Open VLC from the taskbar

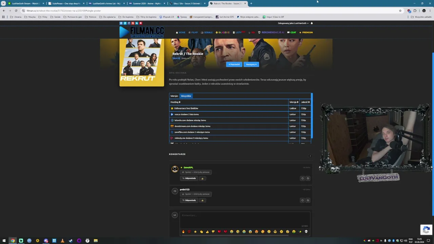[62, 241]
